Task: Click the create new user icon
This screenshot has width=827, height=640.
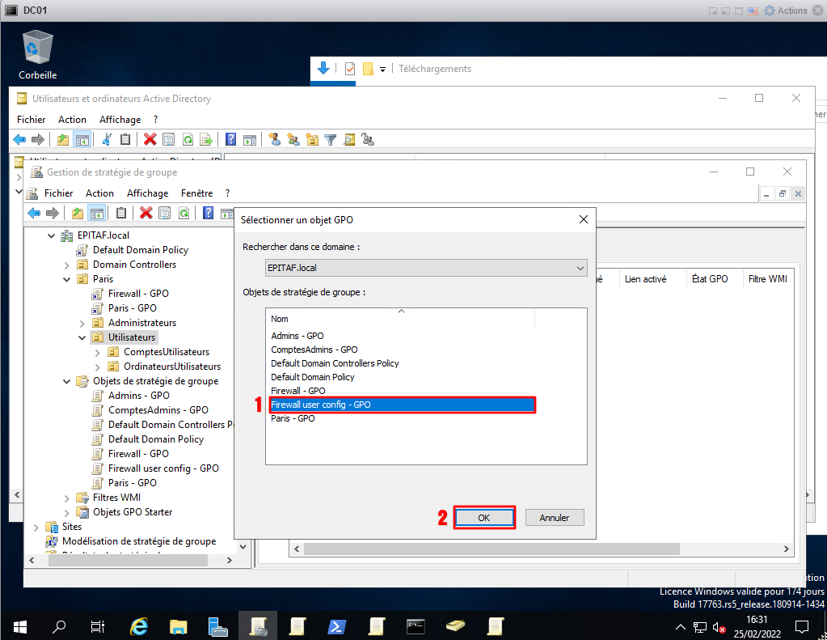Action: click(x=274, y=139)
